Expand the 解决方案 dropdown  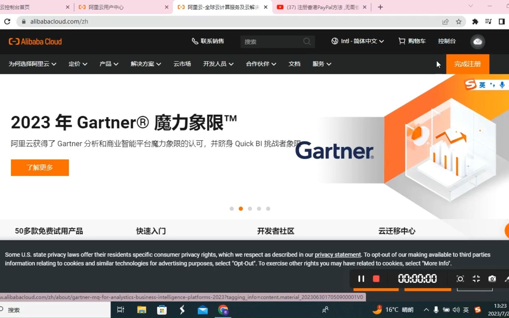point(146,64)
